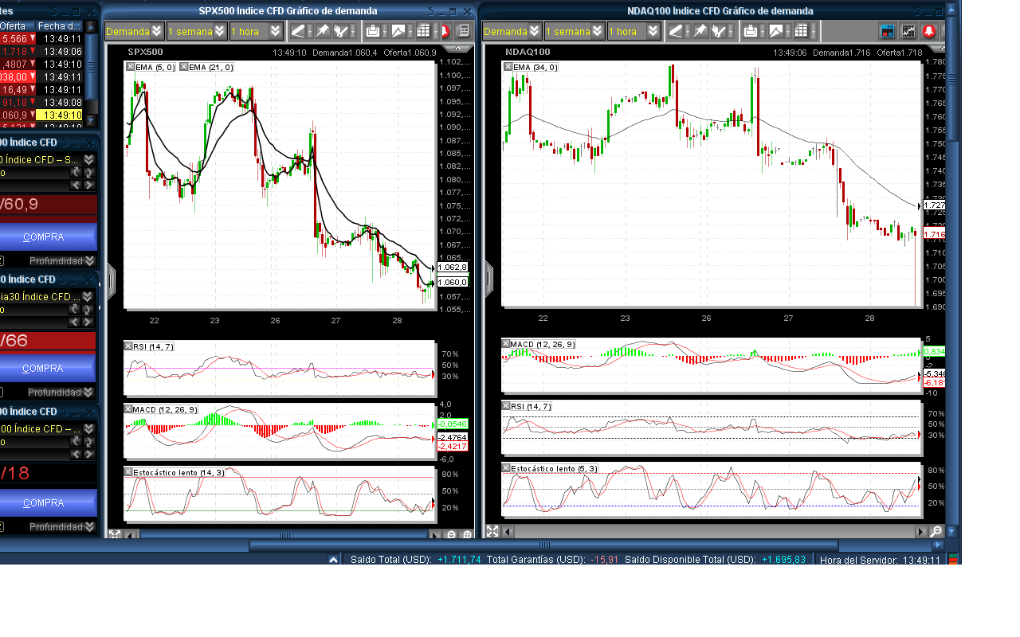1020x637 pixels.
Task: Select the hand pointer tool in NDAQ100 toolbar
Action: tap(719, 31)
